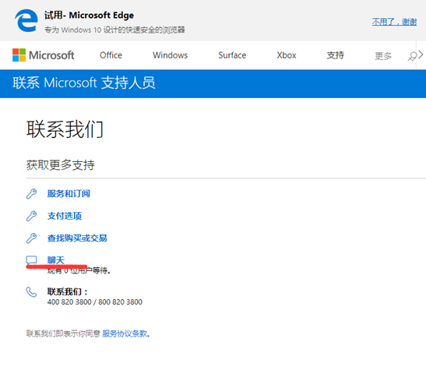Click the 试用- Microsoft Edge title
426x374 pixels.
(x=89, y=16)
